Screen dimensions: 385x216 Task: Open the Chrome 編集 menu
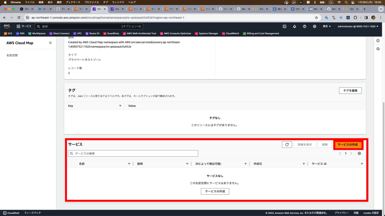41,2
